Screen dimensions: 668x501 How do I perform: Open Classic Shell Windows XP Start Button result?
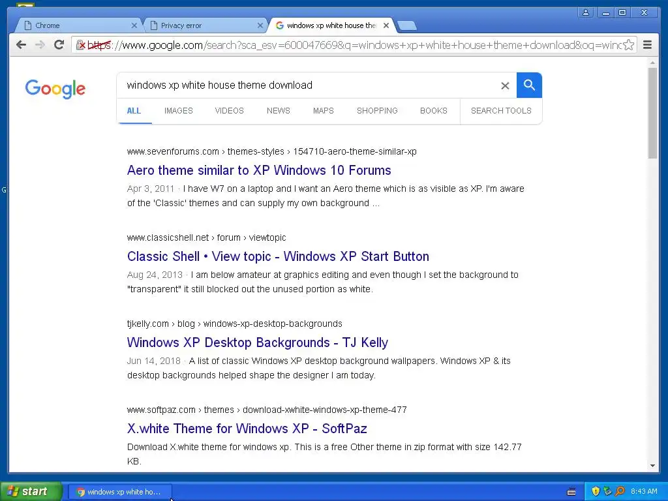point(278,256)
